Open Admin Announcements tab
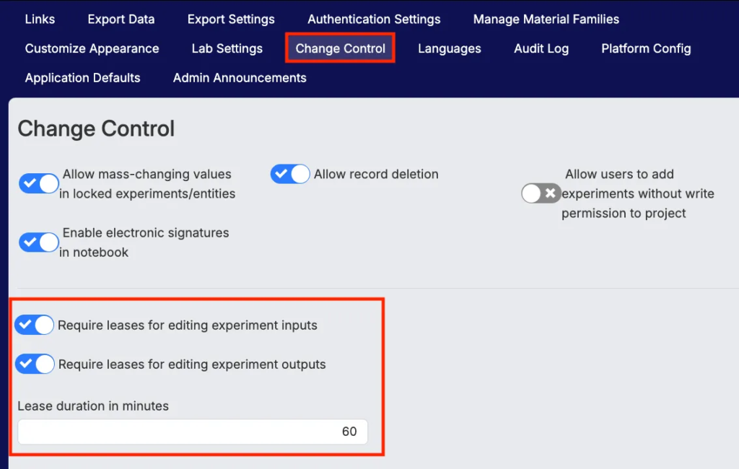This screenshot has width=739, height=469. pyautogui.click(x=240, y=78)
